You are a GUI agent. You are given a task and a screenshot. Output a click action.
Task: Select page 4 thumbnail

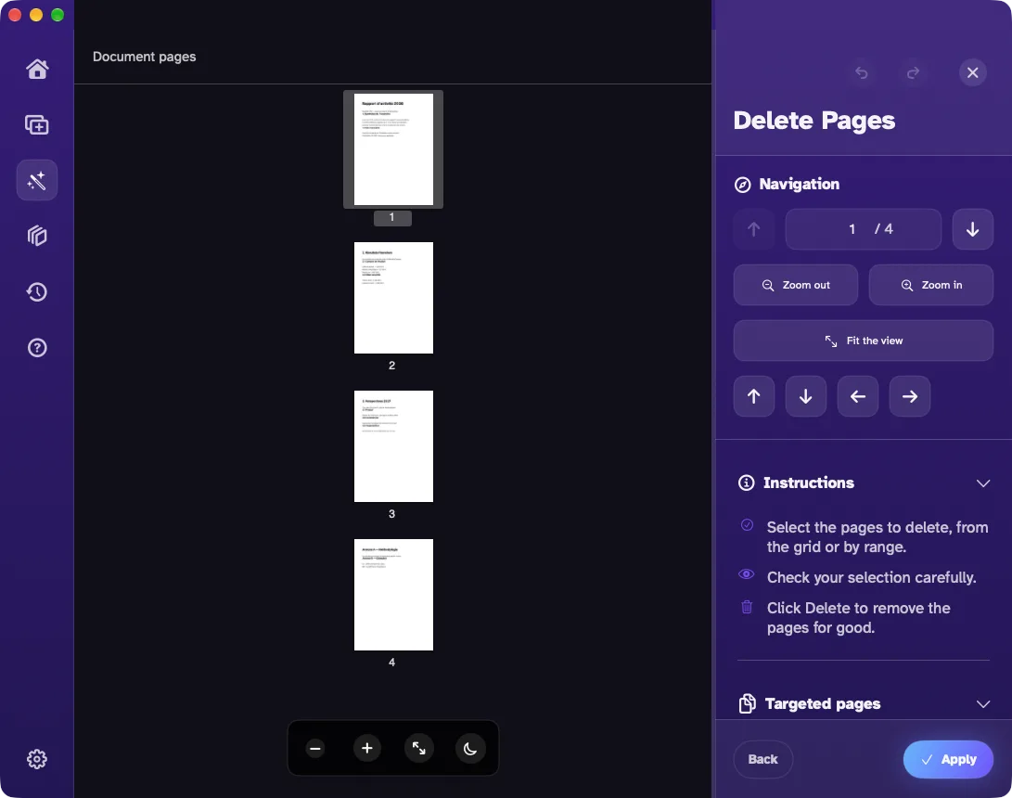(x=393, y=595)
